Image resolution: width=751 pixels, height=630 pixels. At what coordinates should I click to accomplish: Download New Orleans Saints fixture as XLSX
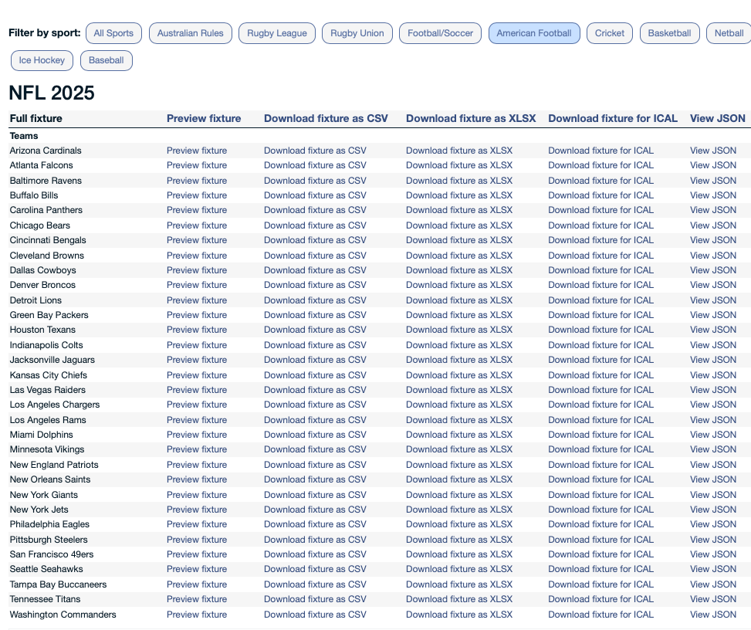(459, 479)
